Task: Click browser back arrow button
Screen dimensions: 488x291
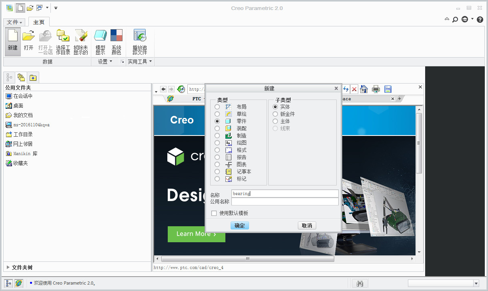Action: pyautogui.click(x=163, y=89)
